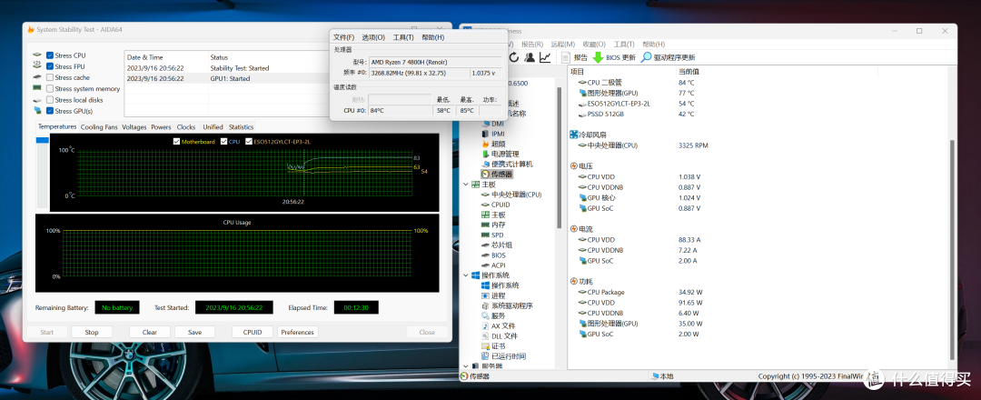Click the 本地 status bar entry
The image size is (981, 400).
[x=662, y=376]
